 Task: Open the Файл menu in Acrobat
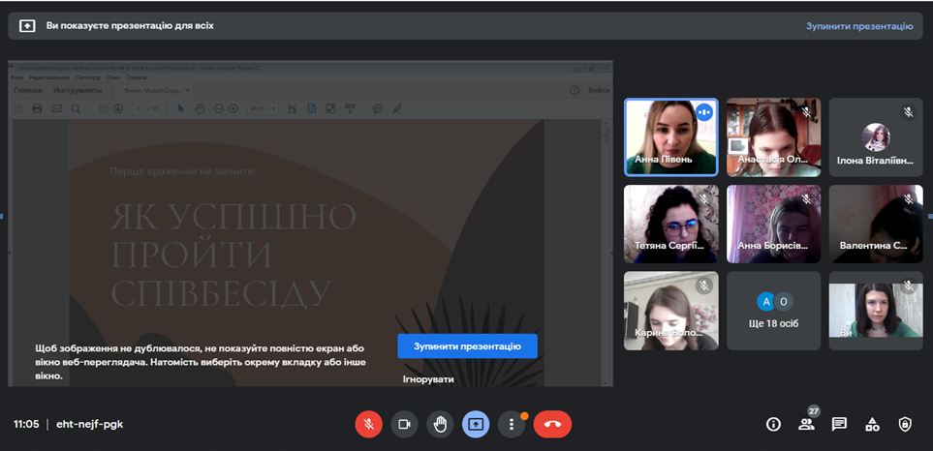[x=16, y=77]
